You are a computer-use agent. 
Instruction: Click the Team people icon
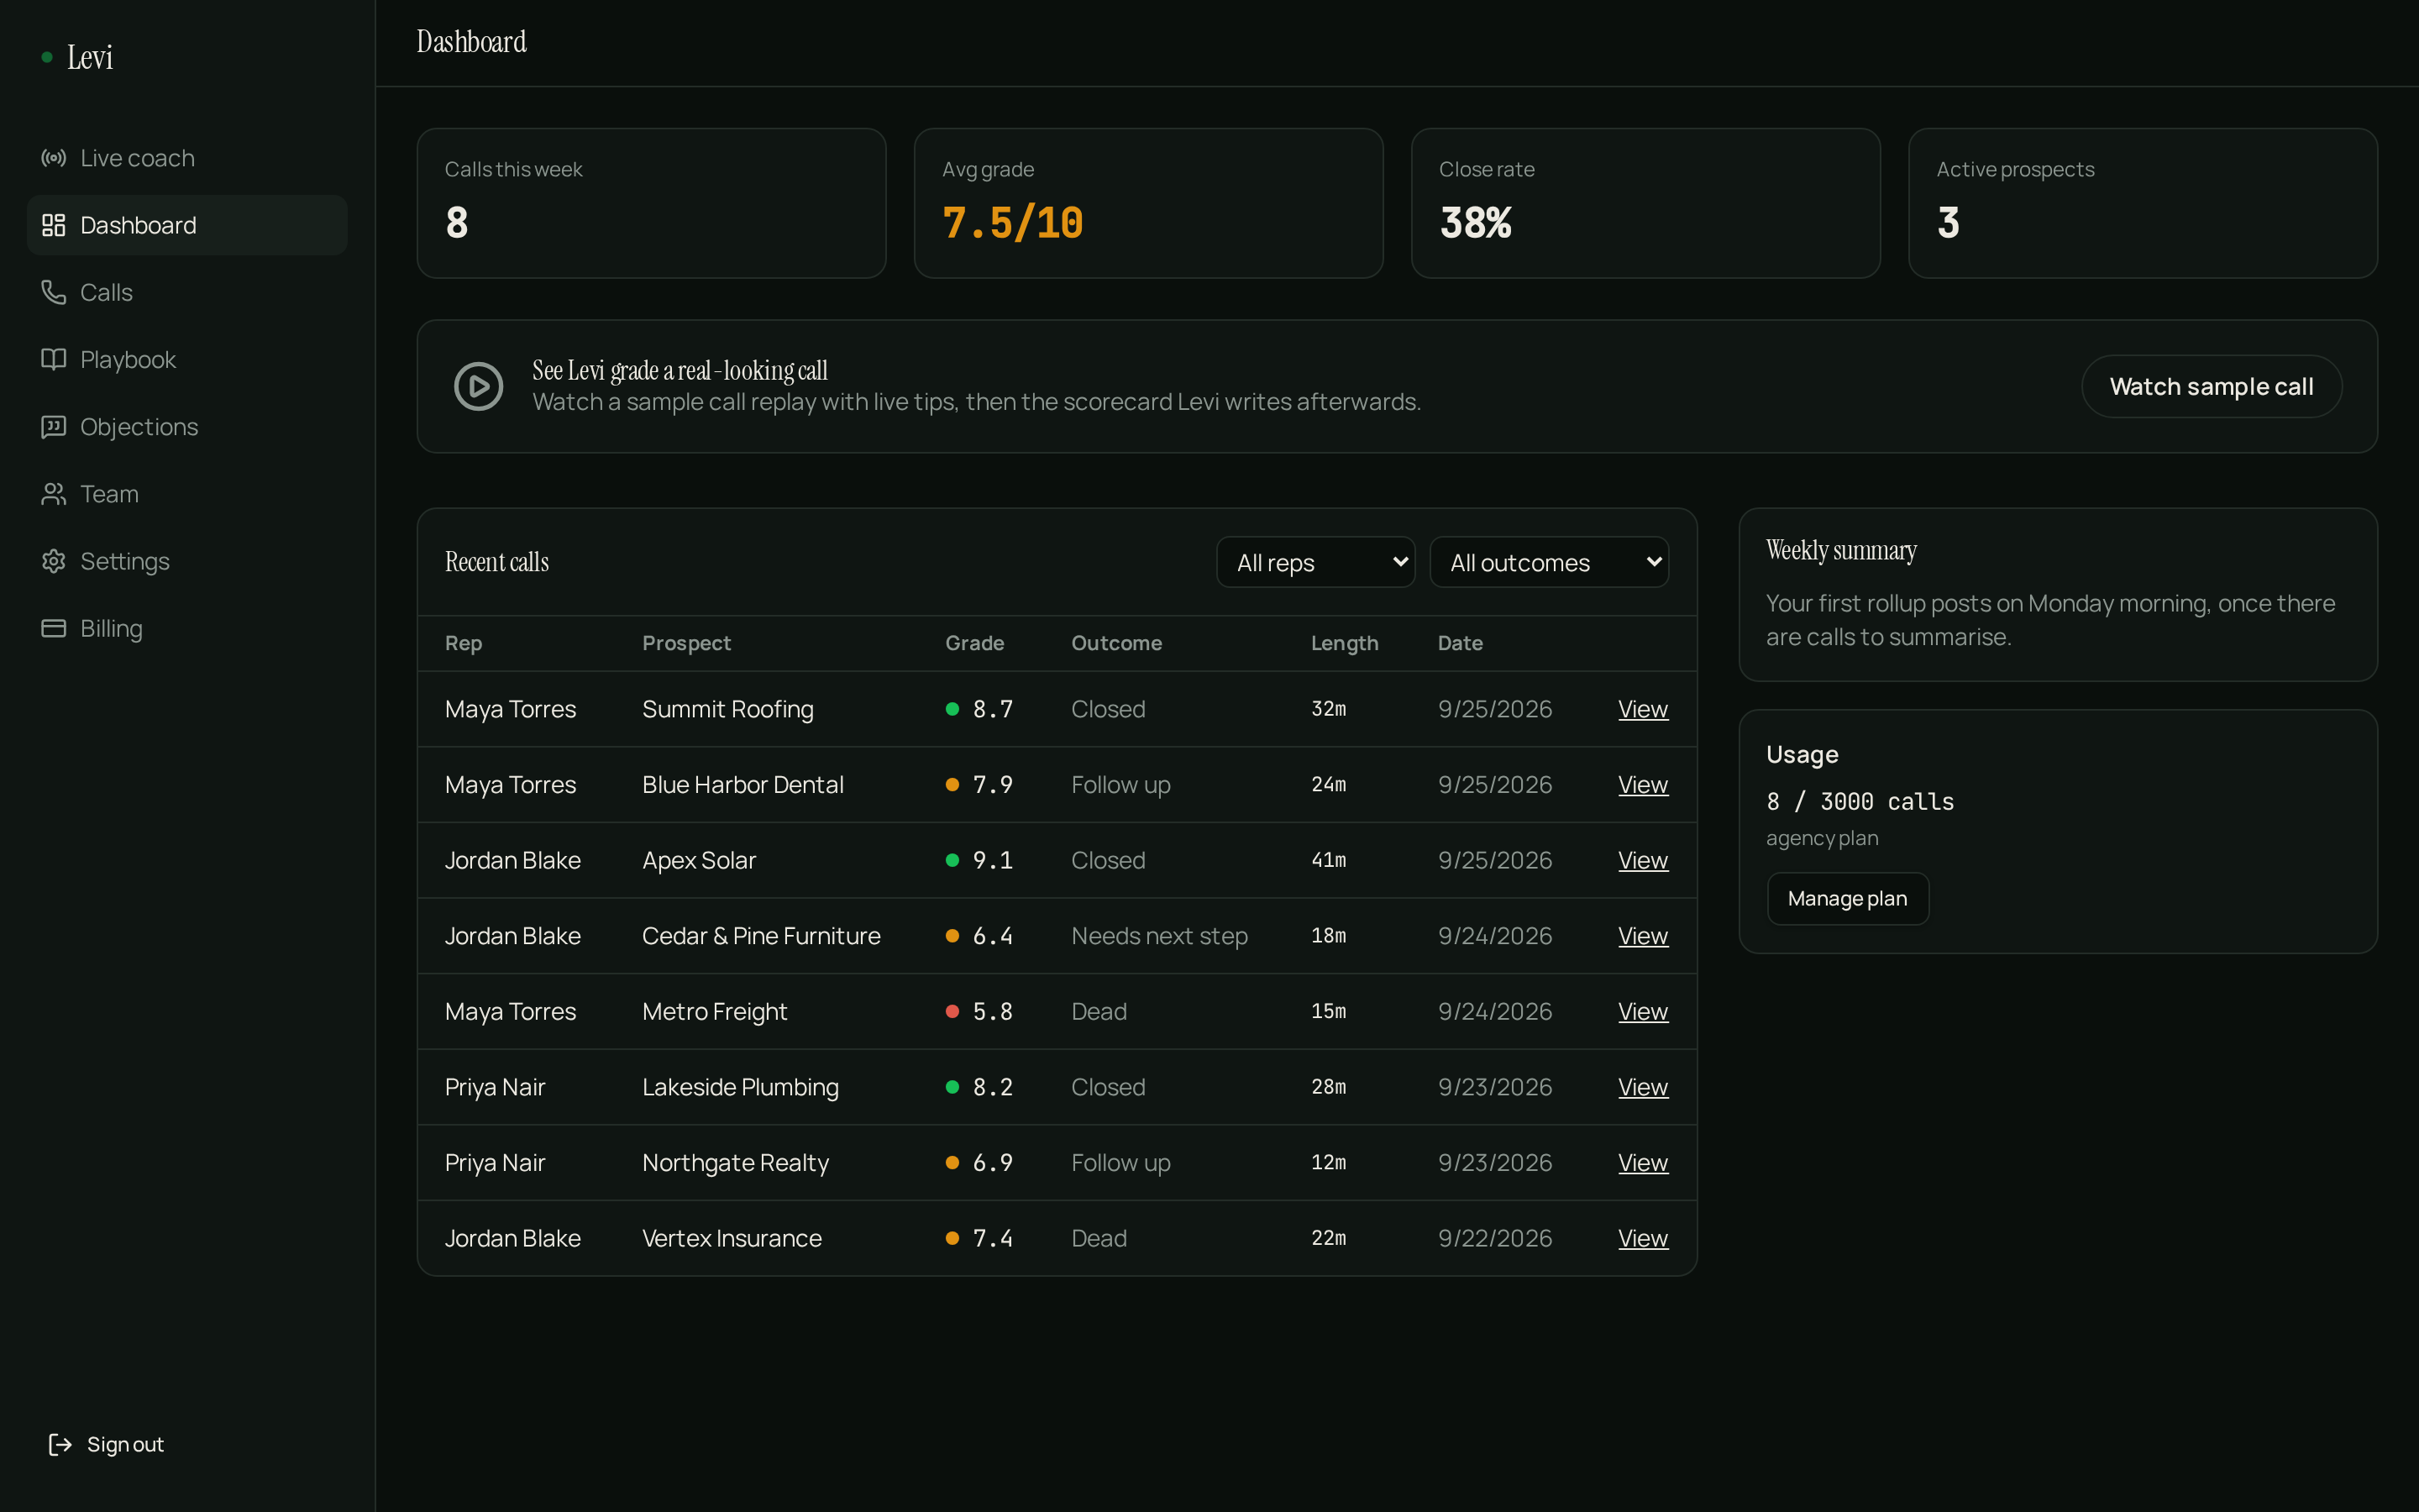tap(53, 494)
